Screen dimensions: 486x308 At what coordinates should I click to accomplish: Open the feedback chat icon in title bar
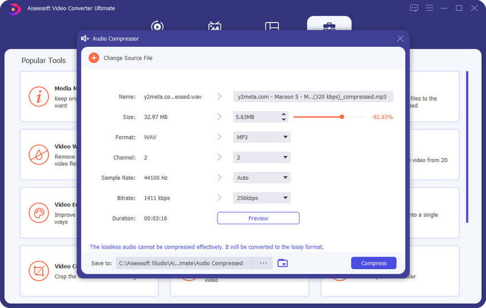pyautogui.click(x=414, y=8)
